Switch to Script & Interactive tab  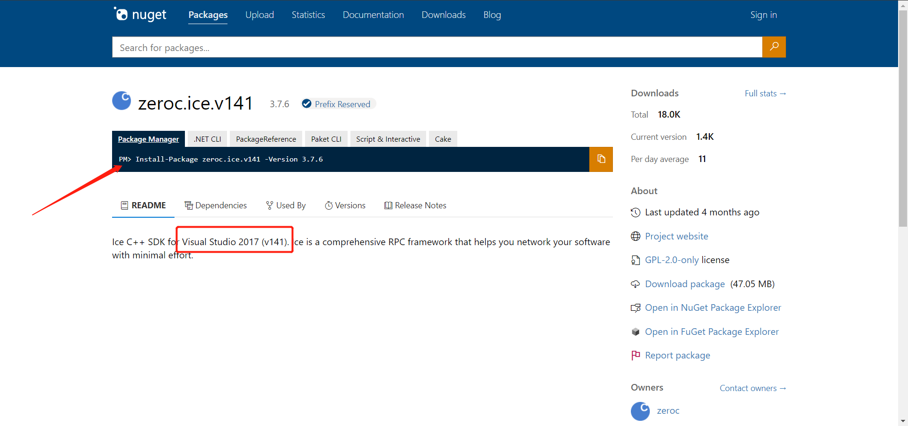click(388, 139)
